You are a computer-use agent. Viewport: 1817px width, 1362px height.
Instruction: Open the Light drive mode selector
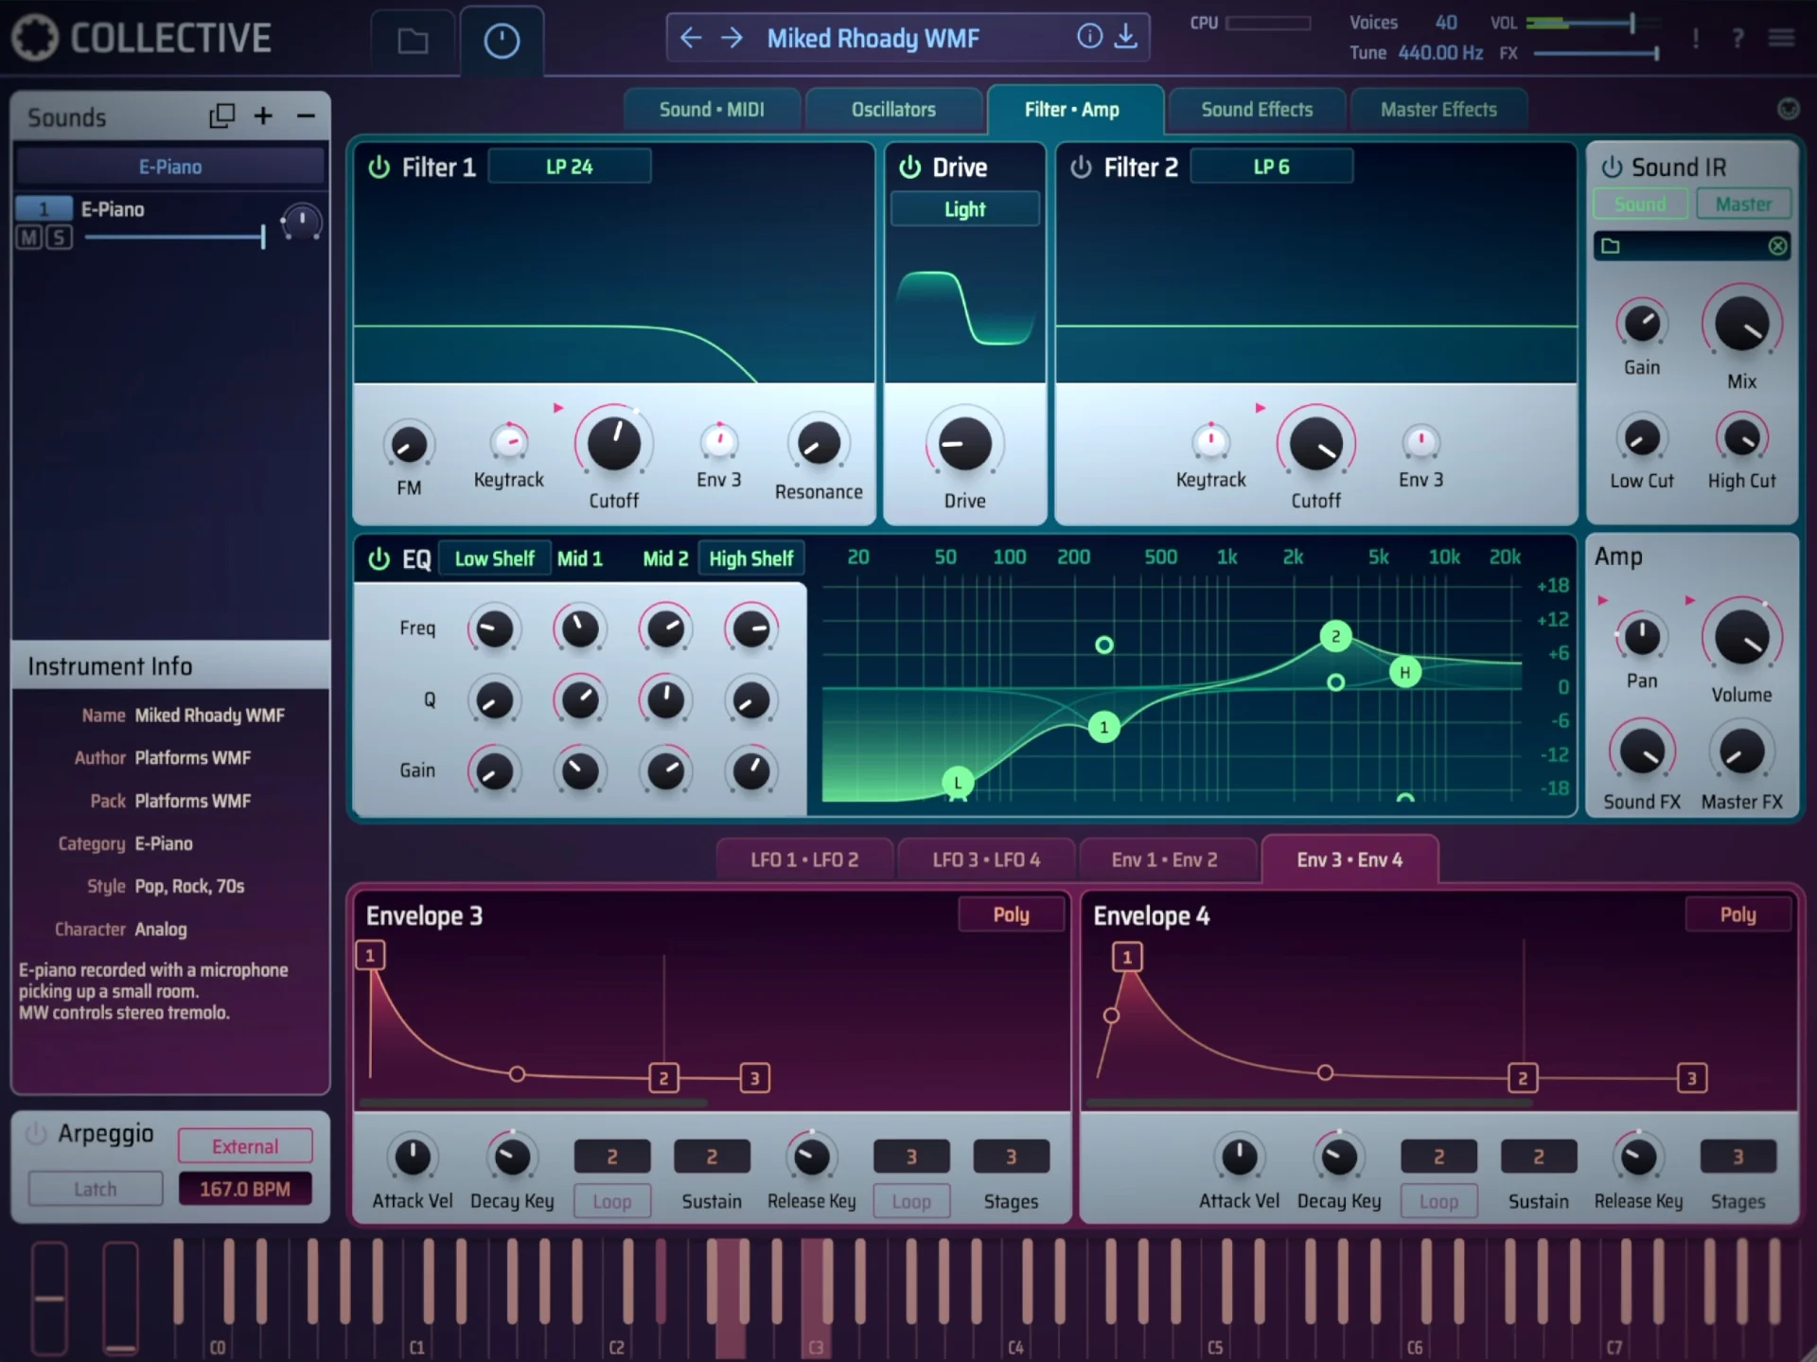pyautogui.click(x=964, y=208)
